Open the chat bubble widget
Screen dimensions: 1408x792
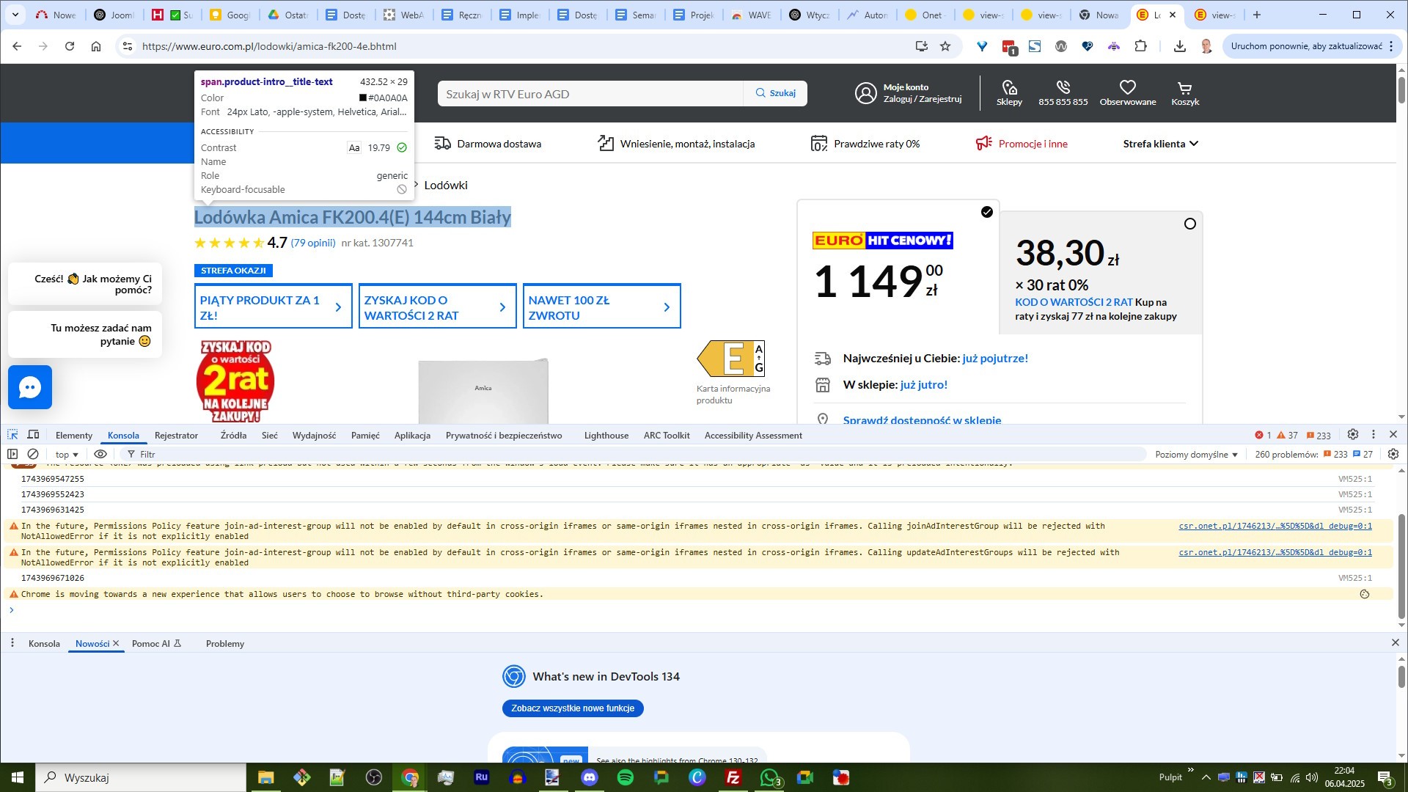(30, 387)
